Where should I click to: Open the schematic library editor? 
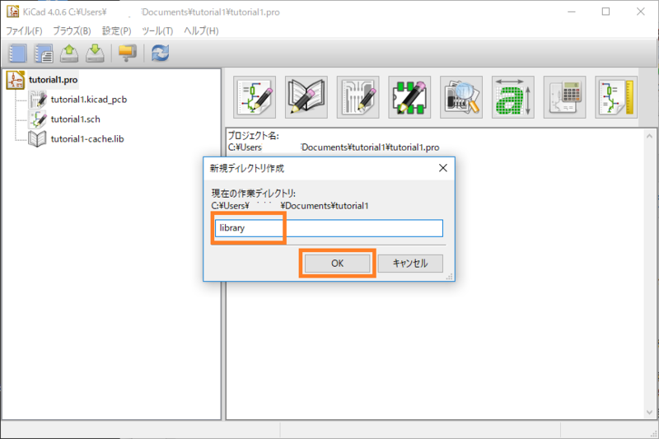(306, 97)
